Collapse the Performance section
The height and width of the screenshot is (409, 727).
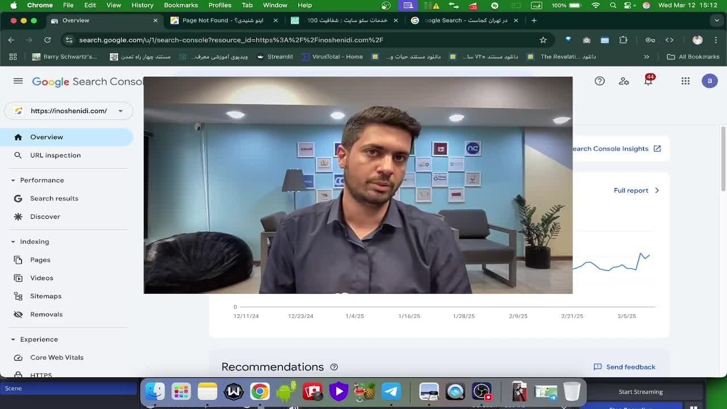tap(13, 180)
